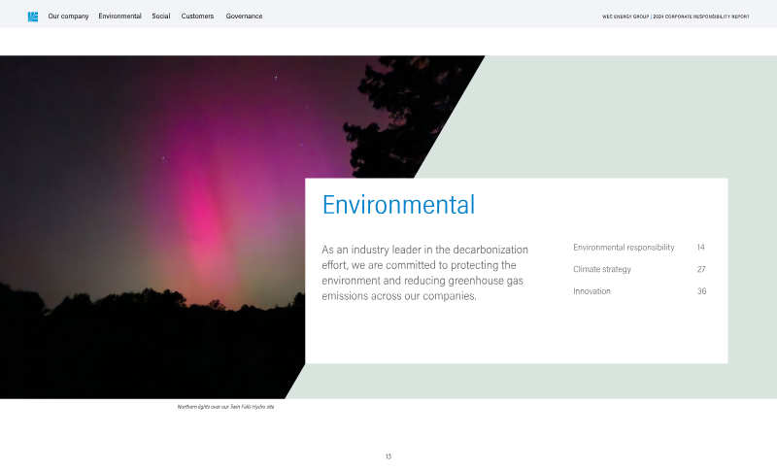Click the WEC Energy Group header text
Viewport: 777px width, 471px height.
[625, 17]
